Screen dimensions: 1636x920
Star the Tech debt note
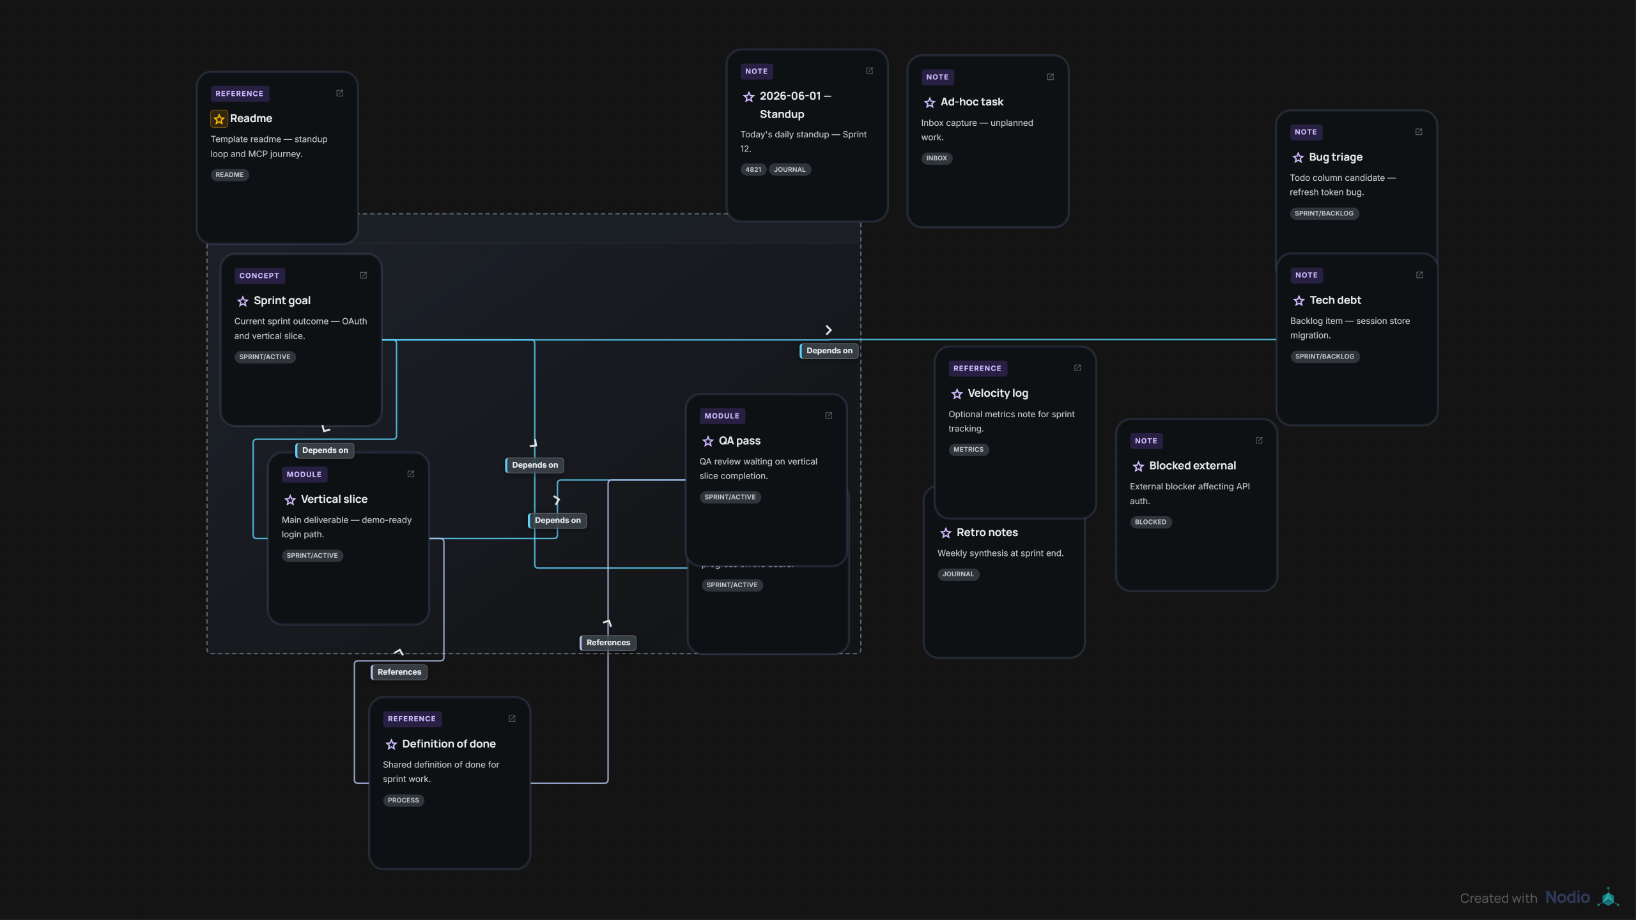tap(1299, 300)
